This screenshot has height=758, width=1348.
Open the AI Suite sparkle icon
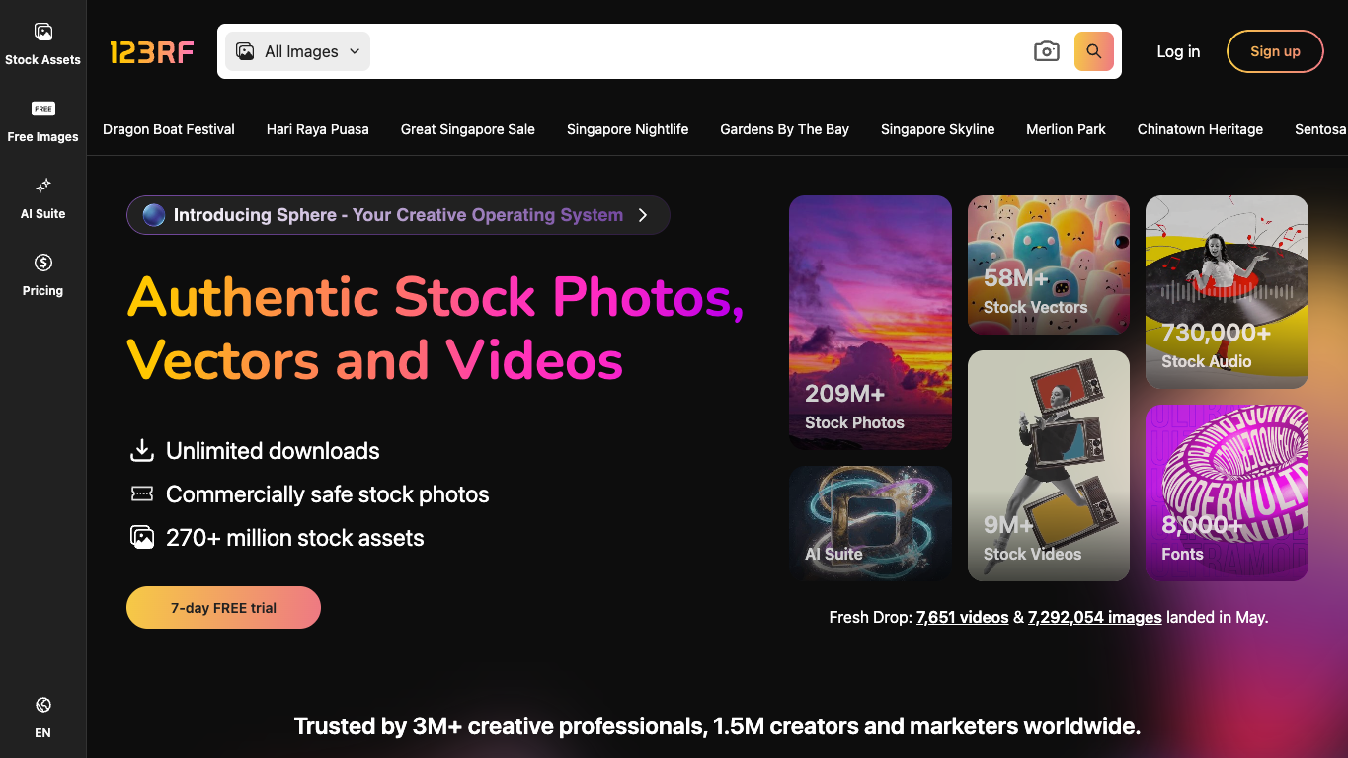coord(42,186)
